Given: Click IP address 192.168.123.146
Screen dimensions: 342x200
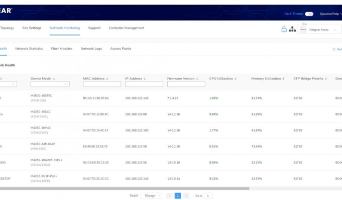Looking at the screenshot, I should [137, 178].
